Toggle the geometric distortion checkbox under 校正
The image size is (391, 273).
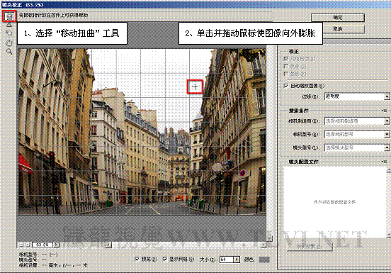(286, 59)
